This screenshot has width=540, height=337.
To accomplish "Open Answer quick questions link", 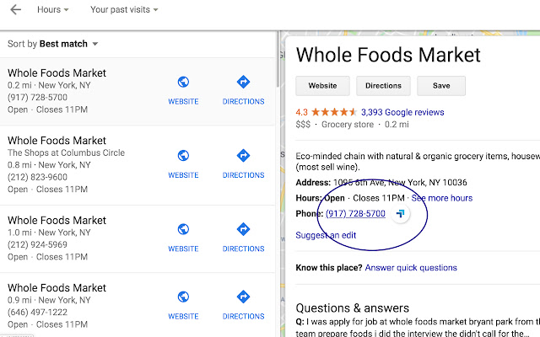I will coord(411,268).
